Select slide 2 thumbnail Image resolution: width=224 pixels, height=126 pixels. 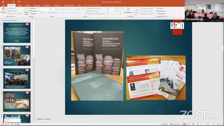tap(17, 56)
